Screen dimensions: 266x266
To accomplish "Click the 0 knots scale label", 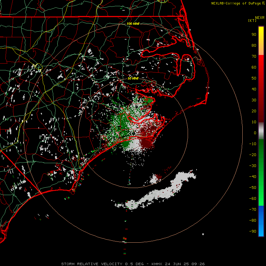I will [255, 133].
